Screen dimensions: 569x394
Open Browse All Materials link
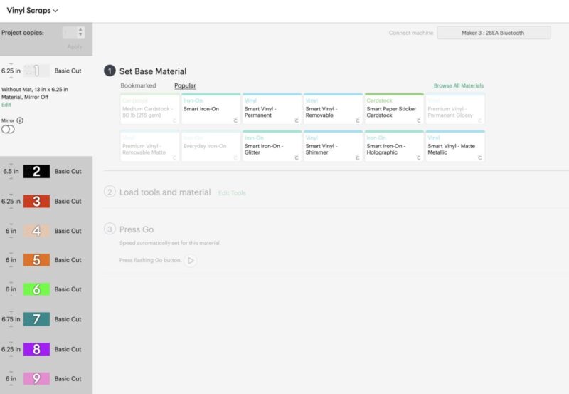coord(459,85)
